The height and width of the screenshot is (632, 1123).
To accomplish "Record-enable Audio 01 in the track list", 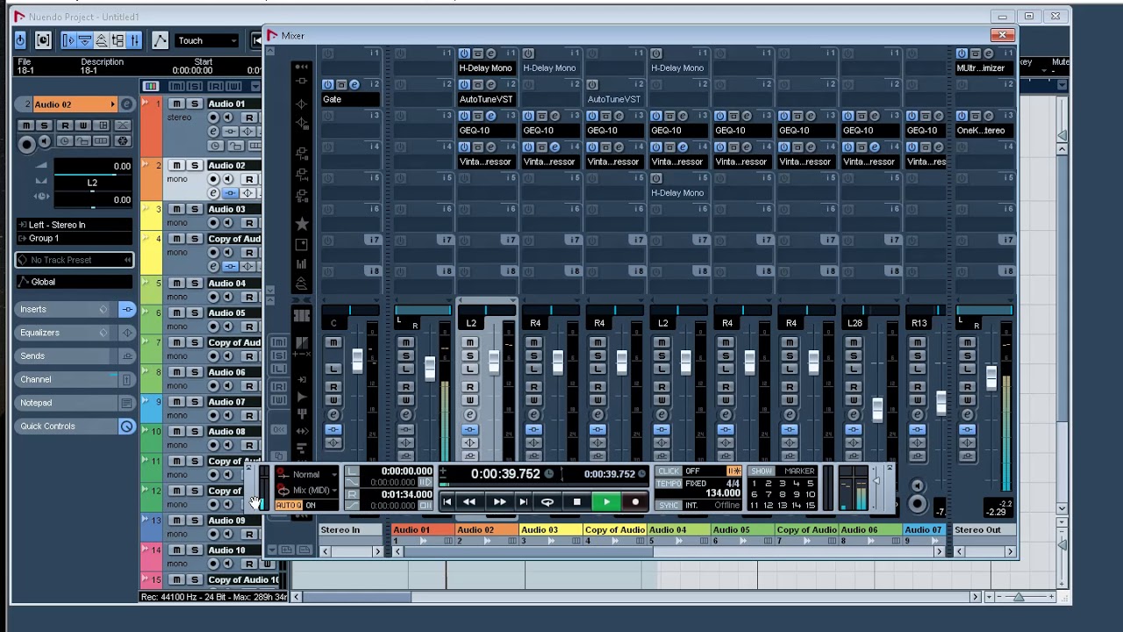I will point(214,118).
